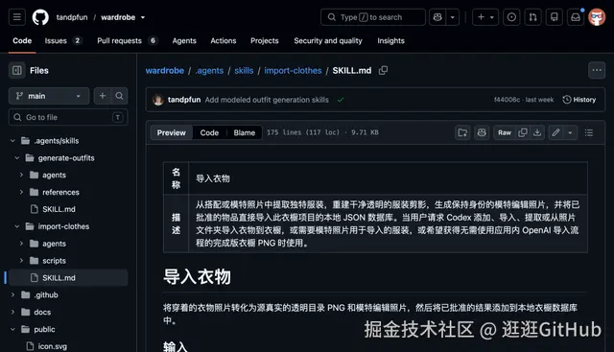Switch to the Code tab

[x=22, y=40]
